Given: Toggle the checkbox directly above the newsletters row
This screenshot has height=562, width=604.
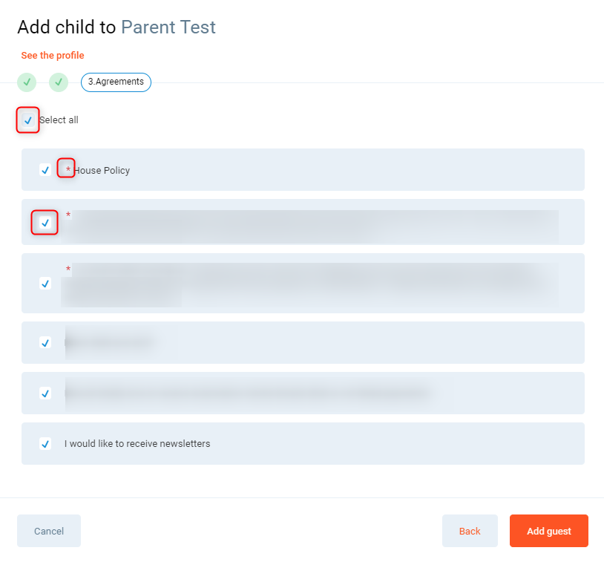Looking at the screenshot, I should pos(45,393).
